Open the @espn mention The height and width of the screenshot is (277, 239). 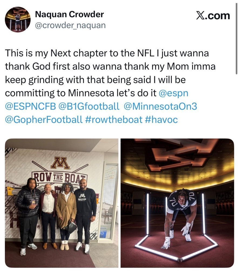[x=173, y=93]
